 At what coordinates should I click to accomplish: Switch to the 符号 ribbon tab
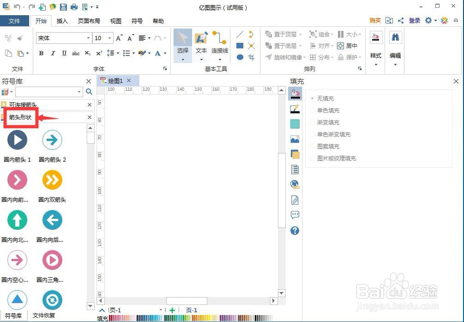pos(137,21)
